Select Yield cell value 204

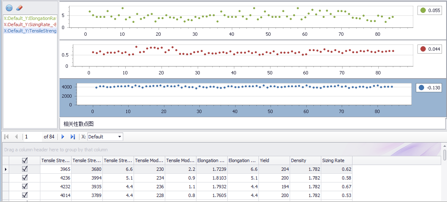(x=274, y=169)
